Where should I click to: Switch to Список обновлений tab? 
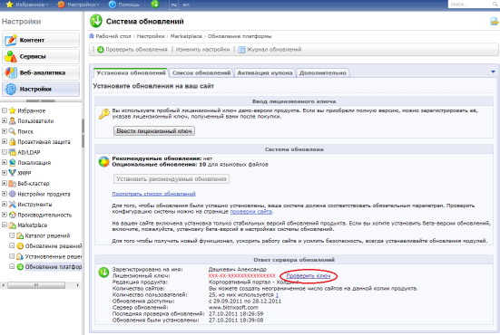point(201,72)
